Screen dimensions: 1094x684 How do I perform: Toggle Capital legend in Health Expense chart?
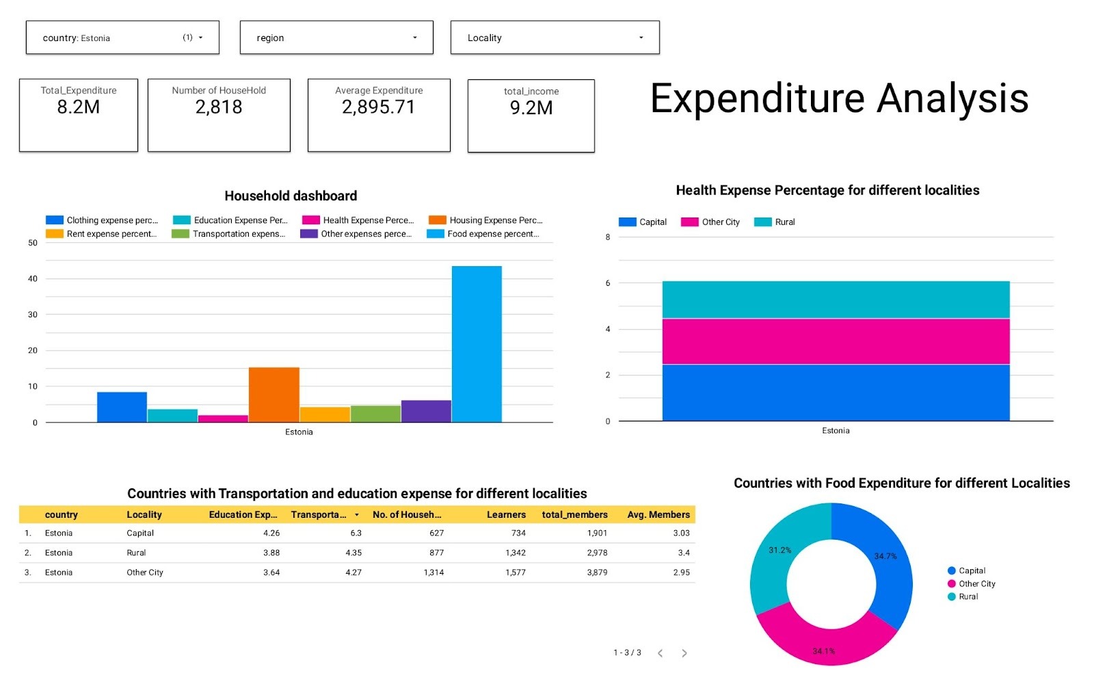[x=628, y=222]
